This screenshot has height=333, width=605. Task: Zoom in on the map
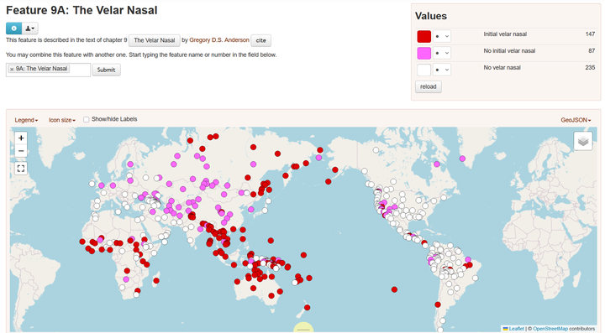click(21, 138)
